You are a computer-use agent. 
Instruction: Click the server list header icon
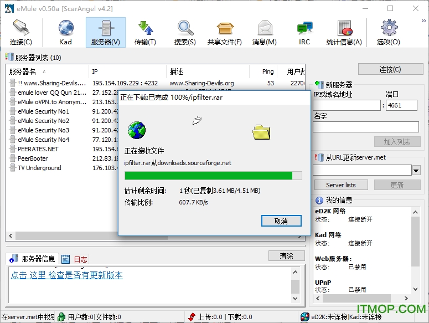tap(9, 57)
